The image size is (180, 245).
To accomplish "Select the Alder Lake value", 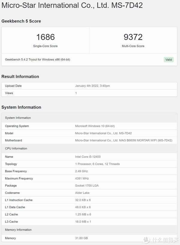I will pyautogui.click(x=82, y=193).
